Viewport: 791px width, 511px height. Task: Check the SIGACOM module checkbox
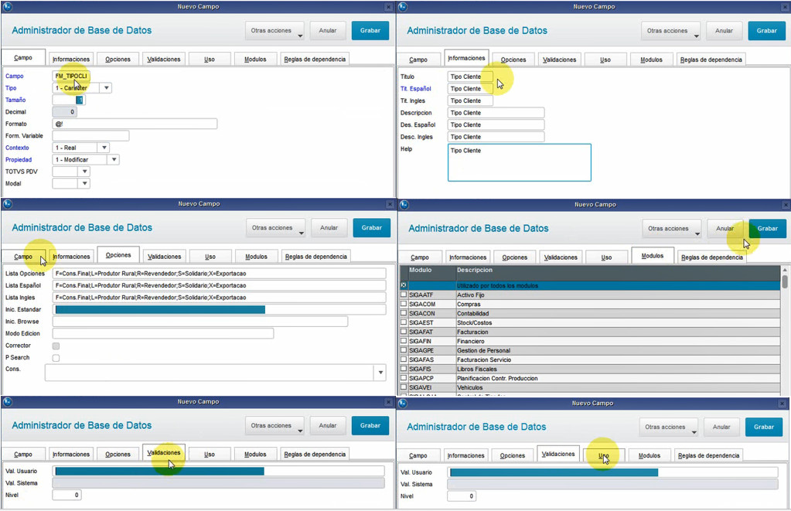click(x=404, y=304)
